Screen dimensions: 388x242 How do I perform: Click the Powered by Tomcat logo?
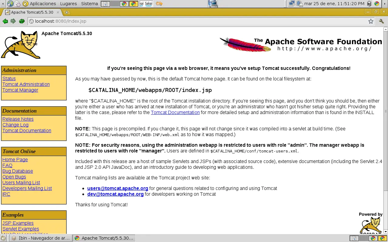[x=370, y=223]
